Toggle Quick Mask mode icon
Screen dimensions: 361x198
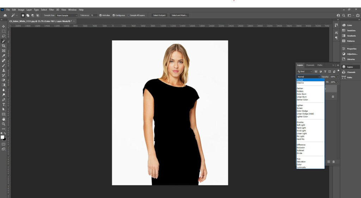pyautogui.click(x=4, y=144)
